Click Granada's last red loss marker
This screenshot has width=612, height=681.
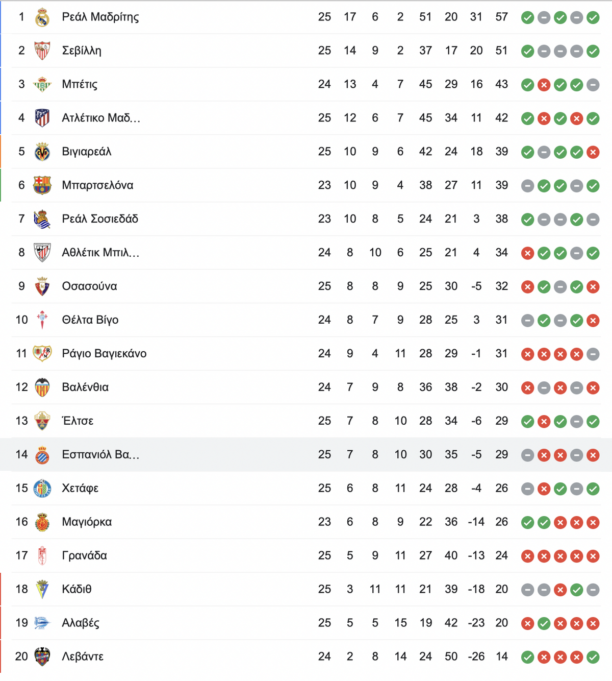(x=593, y=556)
